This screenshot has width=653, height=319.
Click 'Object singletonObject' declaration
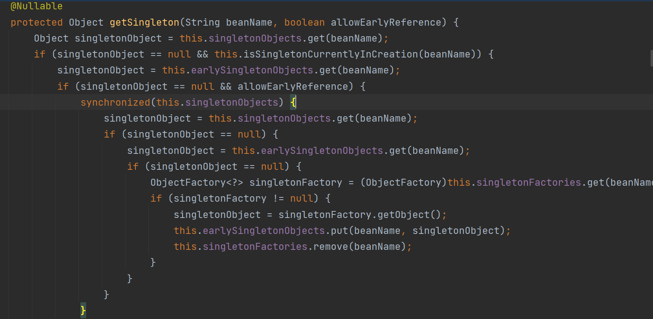pyautogui.click(x=98, y=38)
